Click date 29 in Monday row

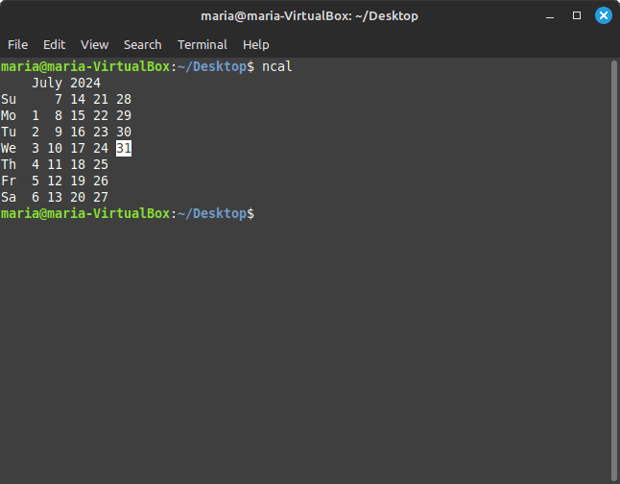tap(124, 115)
